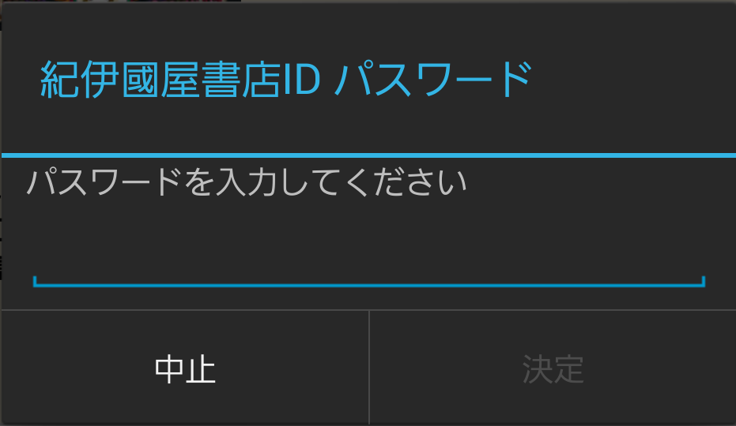Image resolution: width=736 pixels, height=426 pixels.
Task: Click the 紀伊國屋書店ID パスワード dialog title
Action: tap(286, 80)
